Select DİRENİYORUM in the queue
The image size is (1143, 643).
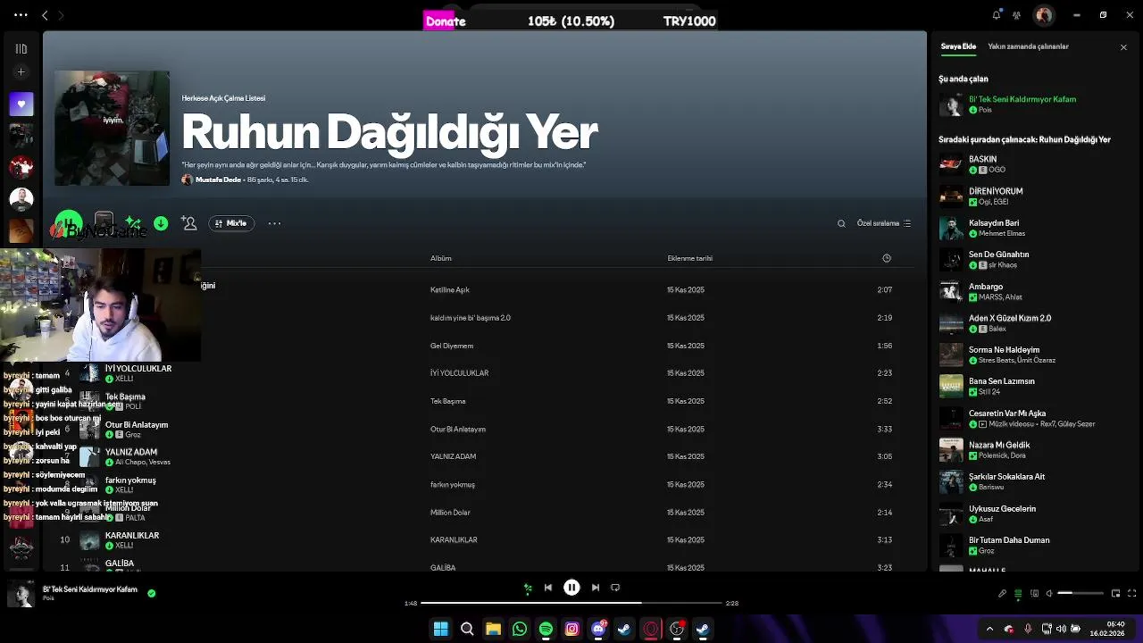(996, 191)
